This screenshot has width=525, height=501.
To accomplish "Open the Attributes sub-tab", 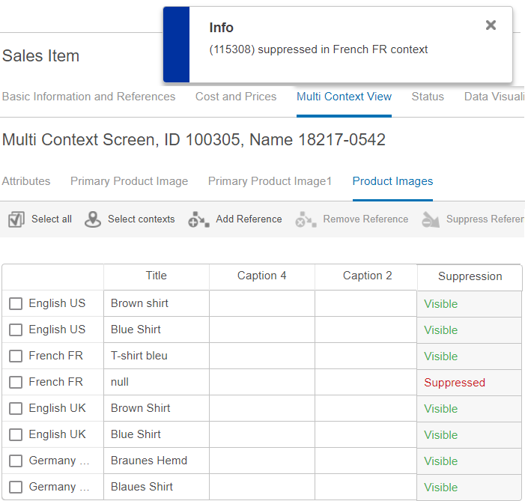I will tap(26, 181).
